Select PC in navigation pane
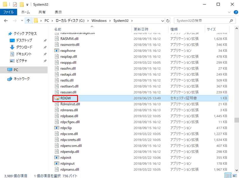 [x=24, y=70]
